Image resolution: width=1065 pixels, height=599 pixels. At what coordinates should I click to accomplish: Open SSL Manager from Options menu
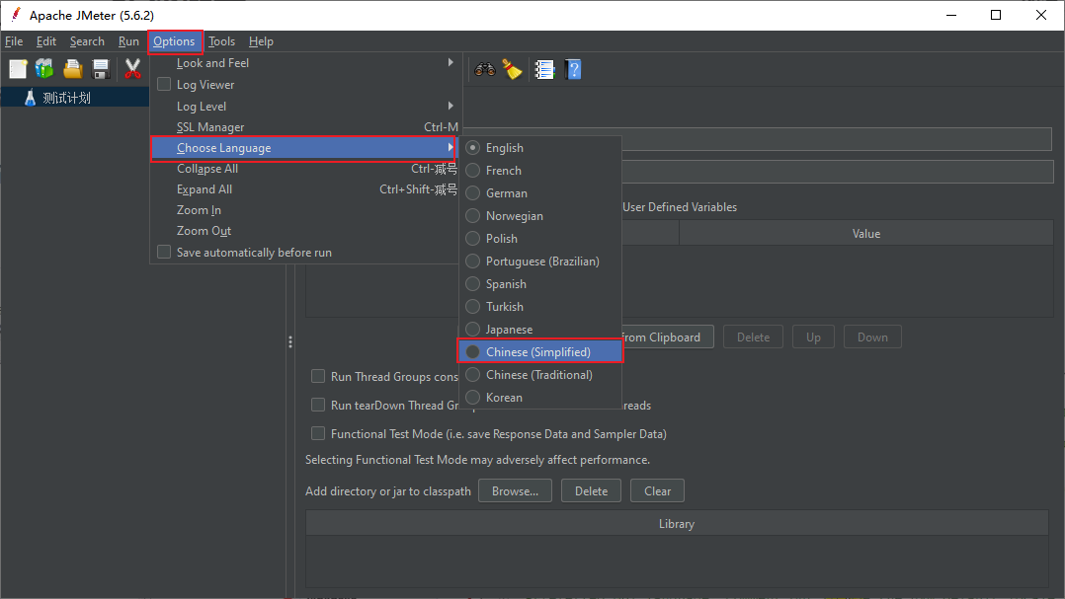coord(305,127)
